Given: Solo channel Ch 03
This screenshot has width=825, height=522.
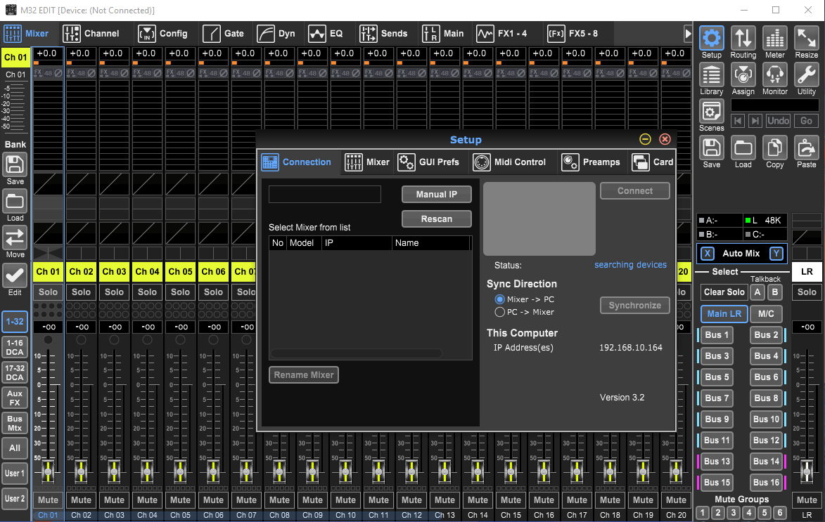Looking at the screenshot, I should click(x=114, y=292).
